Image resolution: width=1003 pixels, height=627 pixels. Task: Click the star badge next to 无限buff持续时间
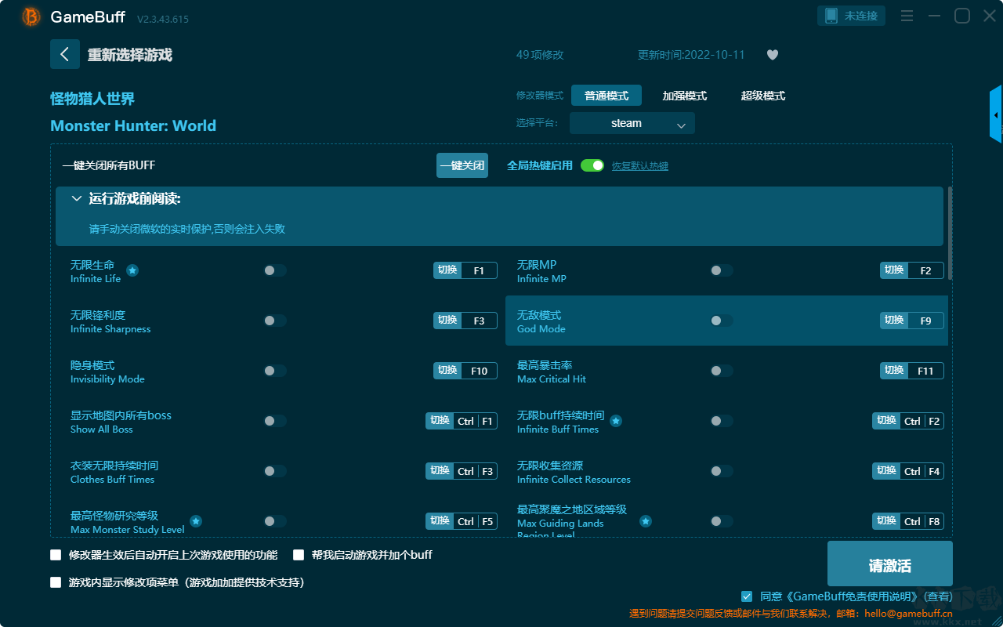616,421
